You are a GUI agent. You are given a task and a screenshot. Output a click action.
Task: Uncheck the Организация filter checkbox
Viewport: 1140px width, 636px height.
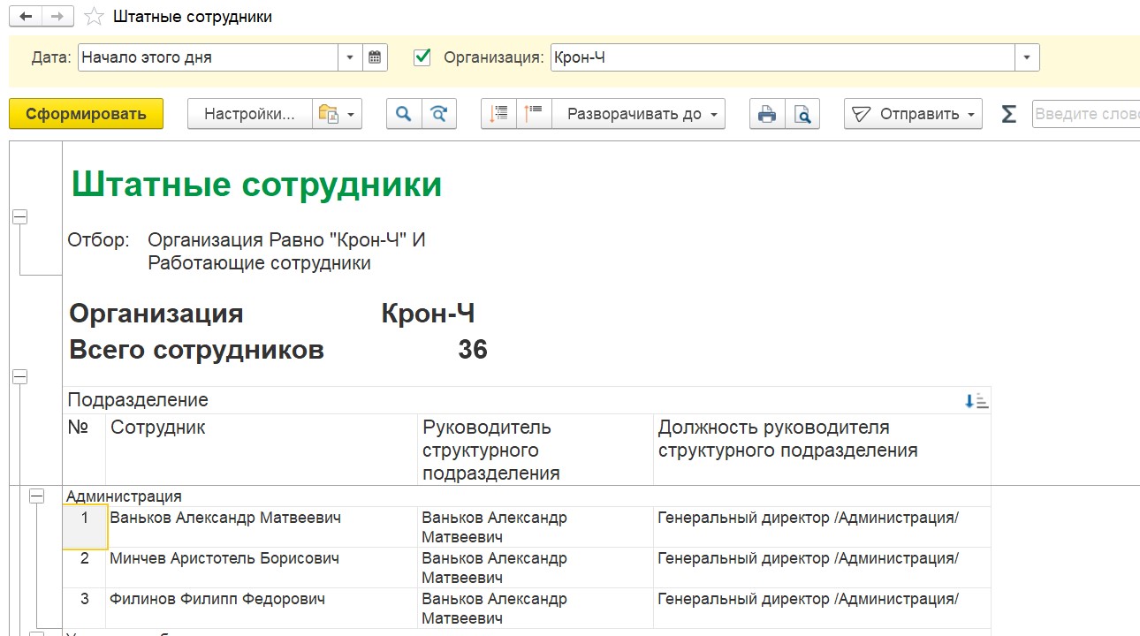click(422, 57)
